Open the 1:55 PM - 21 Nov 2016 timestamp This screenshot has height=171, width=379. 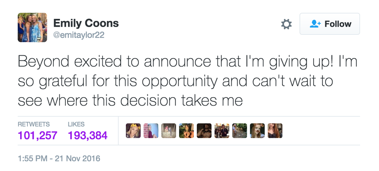point(59,158)
